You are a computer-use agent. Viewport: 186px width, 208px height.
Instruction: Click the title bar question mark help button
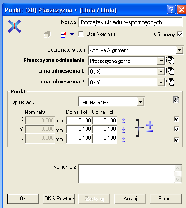tap(171, 10)
